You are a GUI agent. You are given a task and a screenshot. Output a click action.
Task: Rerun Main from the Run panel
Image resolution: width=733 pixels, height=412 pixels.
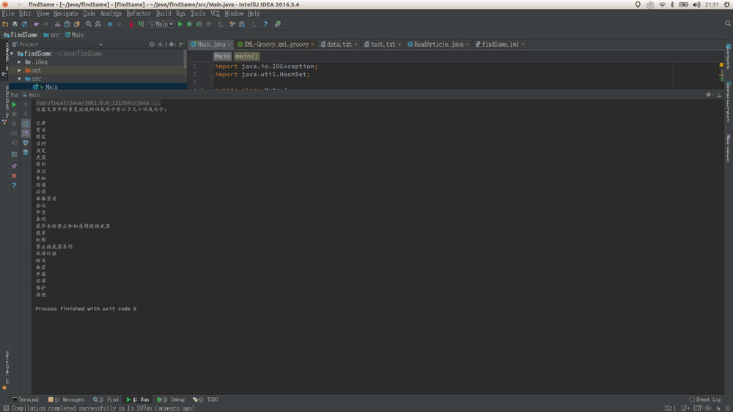click(14, 105)
